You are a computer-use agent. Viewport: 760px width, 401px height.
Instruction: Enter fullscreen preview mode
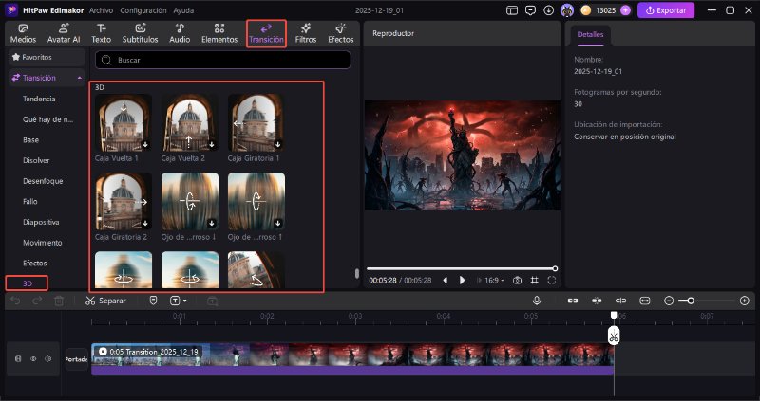(552, 280)
